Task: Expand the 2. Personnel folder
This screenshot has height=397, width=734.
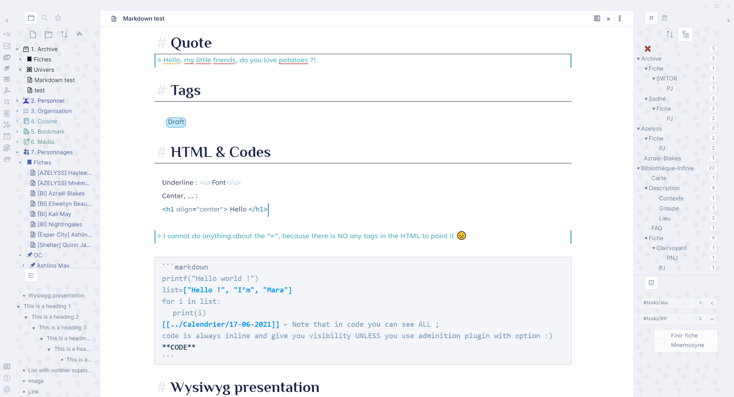Action: pyautogui.click(x=17, y=101)
